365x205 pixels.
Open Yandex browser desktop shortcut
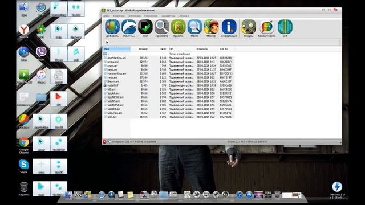(24, 32)
